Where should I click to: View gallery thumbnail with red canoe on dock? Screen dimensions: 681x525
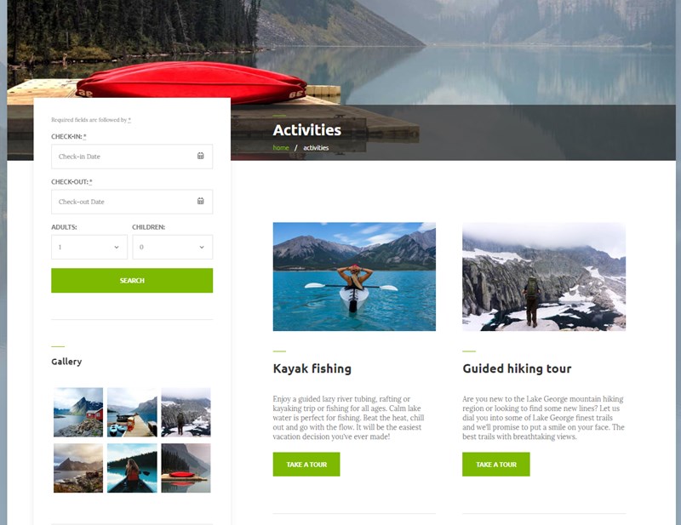click(x=186, y=468)
